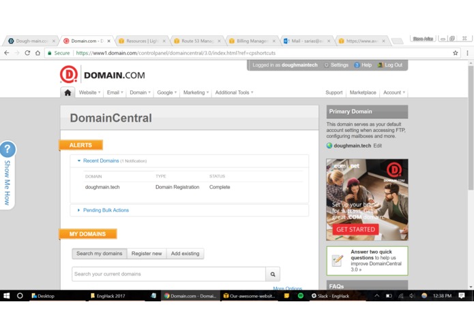Click the Help link
Viewport: 474px width, 336px height.
(x=363, y=65)
